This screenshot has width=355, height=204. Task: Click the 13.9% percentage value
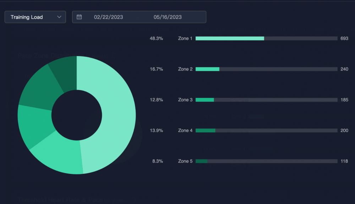(x=156, y=131)
